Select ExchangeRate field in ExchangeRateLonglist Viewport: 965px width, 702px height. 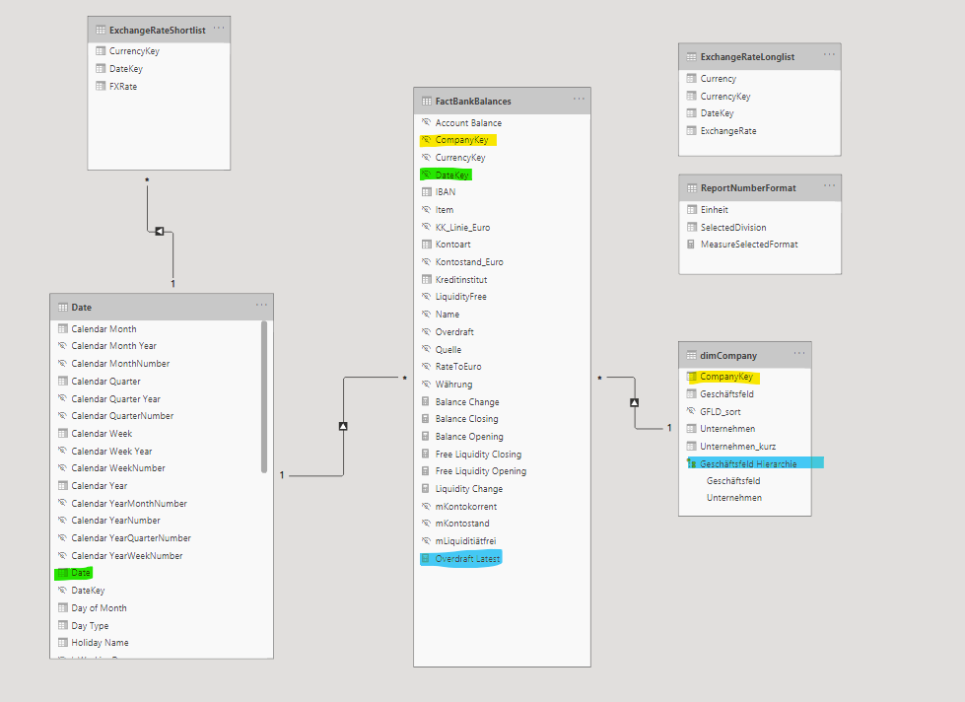click(x=728, y=130)
